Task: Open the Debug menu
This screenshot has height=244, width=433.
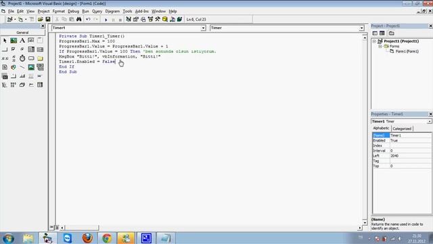Action: 73,12
